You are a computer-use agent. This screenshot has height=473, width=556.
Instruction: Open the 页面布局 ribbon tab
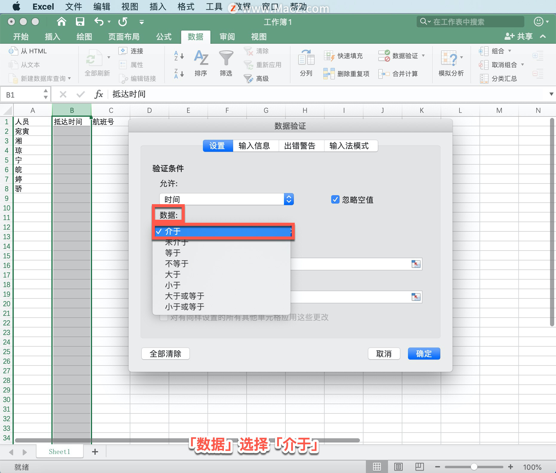(x=124, y=37)
